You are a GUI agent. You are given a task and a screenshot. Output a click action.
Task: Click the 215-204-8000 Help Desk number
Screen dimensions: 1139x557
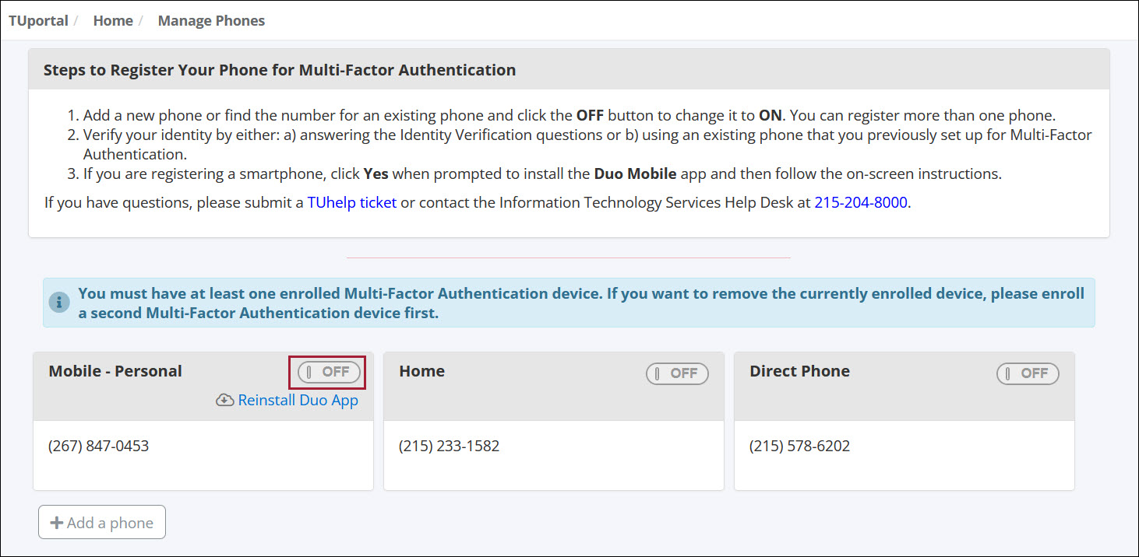[861, 203]
